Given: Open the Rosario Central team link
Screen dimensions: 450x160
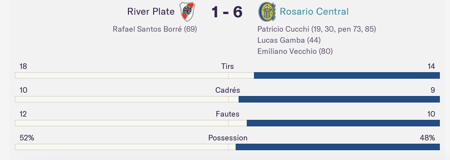Looking at the screenshot, I should click(x=314, y=12).
